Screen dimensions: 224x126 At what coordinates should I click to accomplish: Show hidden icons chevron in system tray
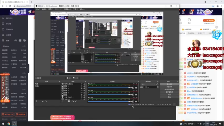pos(198,123)
